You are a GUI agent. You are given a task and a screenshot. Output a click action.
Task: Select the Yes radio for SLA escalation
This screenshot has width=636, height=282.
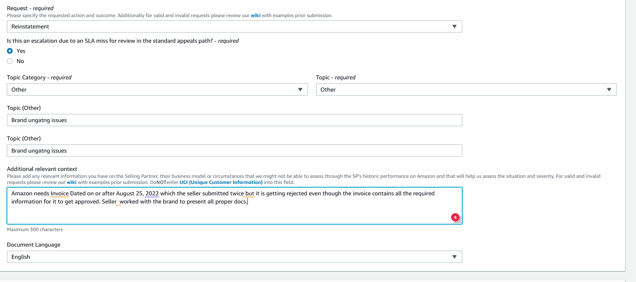coord(10,51)
